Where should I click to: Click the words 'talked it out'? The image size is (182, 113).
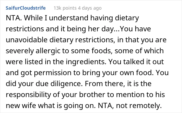click(x=144, y=62)
